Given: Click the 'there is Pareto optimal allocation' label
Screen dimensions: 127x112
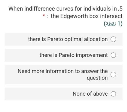Looking at the screenshot, I should pyautogui.click(x=68, y=39).
